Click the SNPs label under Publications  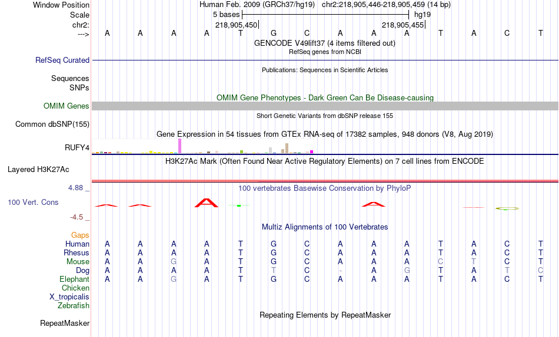point(79,87)
